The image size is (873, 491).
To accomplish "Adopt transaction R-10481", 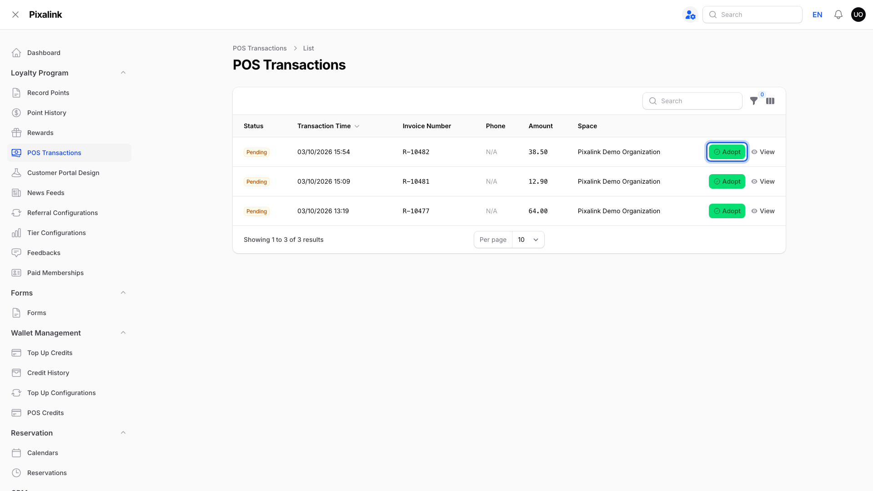I will (x=727, y=181).
